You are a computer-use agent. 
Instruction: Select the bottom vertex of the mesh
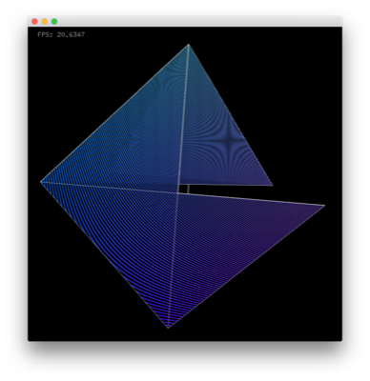pyautogui.click(x=168, y=328)
